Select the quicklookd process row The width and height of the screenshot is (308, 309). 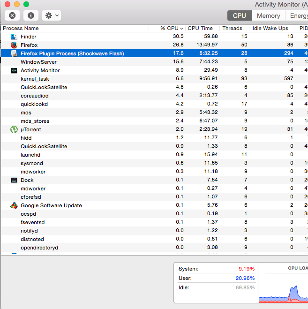pos(155,104)
